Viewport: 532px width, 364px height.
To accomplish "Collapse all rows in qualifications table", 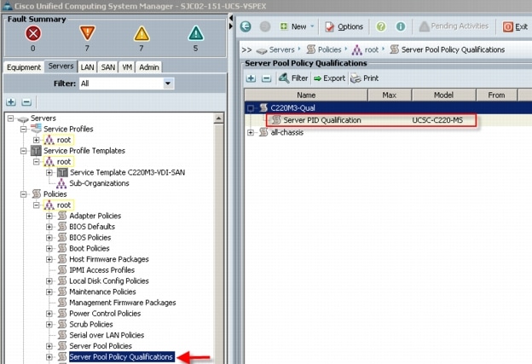I will [266, 78].
